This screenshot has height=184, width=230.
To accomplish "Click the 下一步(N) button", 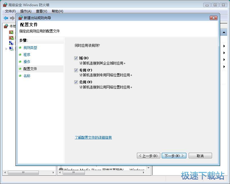I will tap(174, 156).
